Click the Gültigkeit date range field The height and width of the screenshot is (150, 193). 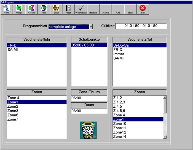point(141,26)
